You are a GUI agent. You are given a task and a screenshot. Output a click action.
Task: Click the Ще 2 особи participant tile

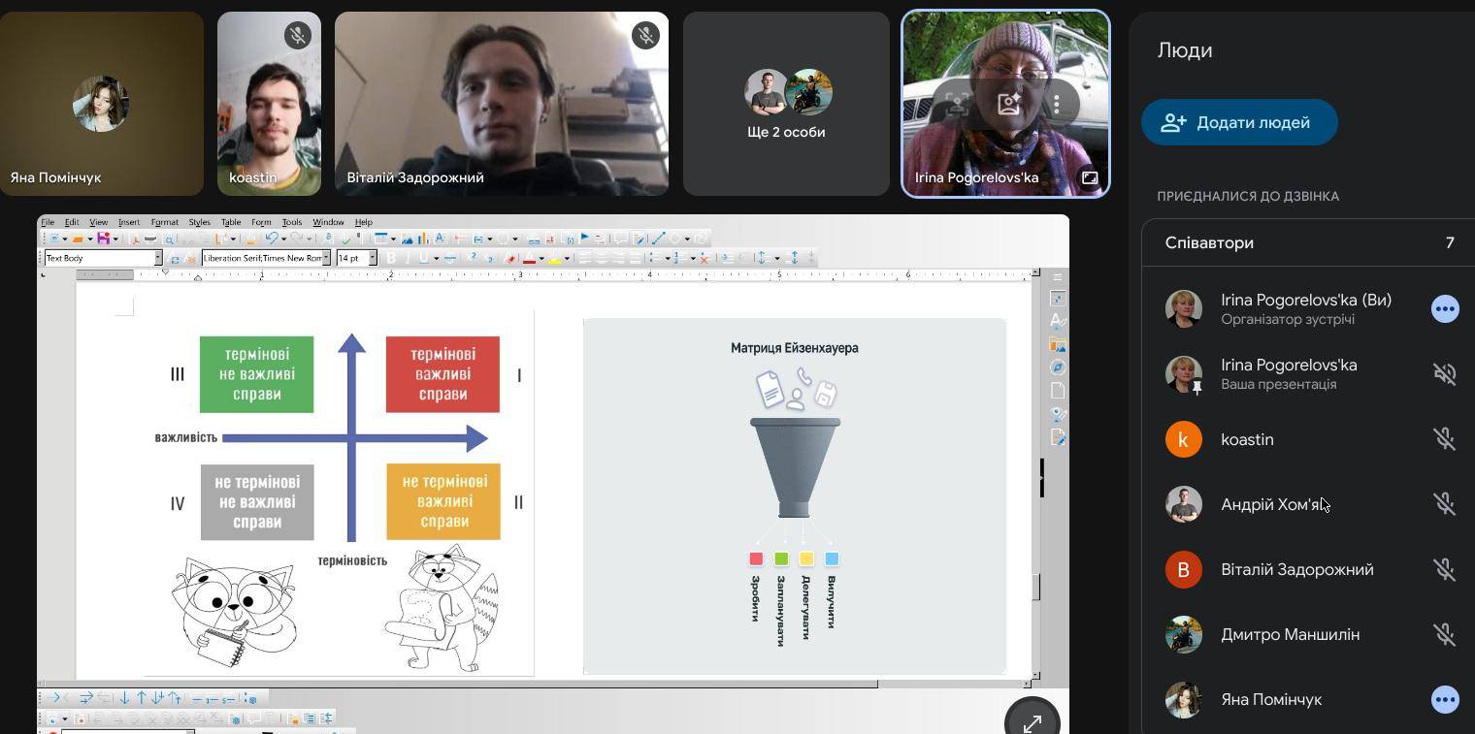pos(786,104)
